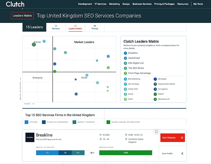
Task: Click the employees person icon by 10 - 49
Action: tap(101, 139)
